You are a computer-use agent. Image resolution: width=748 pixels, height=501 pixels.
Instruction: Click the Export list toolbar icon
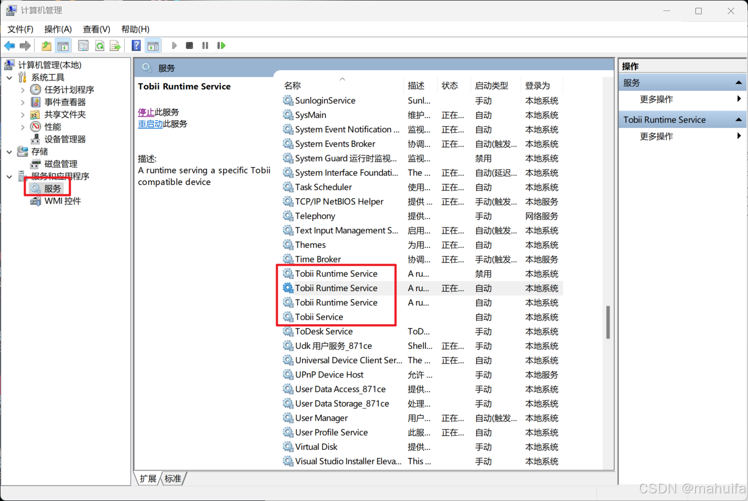click(115, 46)
